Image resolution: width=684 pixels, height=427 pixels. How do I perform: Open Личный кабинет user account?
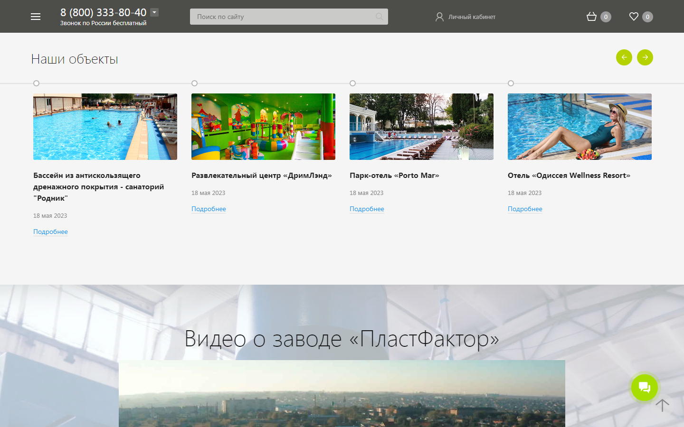point(465,17)
